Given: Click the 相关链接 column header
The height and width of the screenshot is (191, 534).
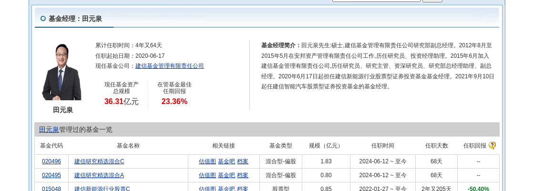Looking at the screenshot, I should click(224, 146).
